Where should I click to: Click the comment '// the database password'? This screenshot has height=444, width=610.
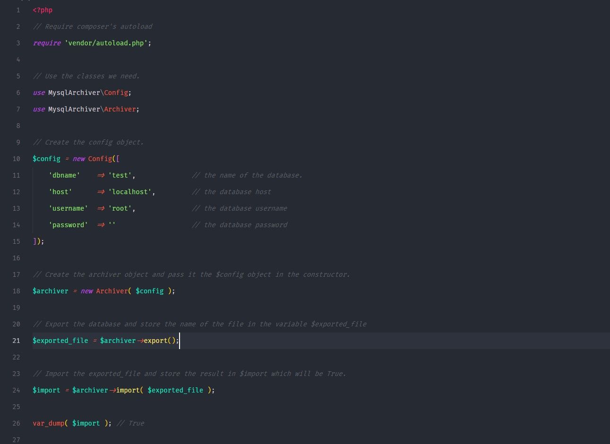pyautogui.click(x=240, y=225)
